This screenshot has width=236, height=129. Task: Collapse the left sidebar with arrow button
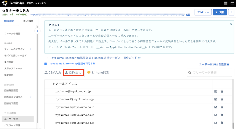tap(37, 31)
